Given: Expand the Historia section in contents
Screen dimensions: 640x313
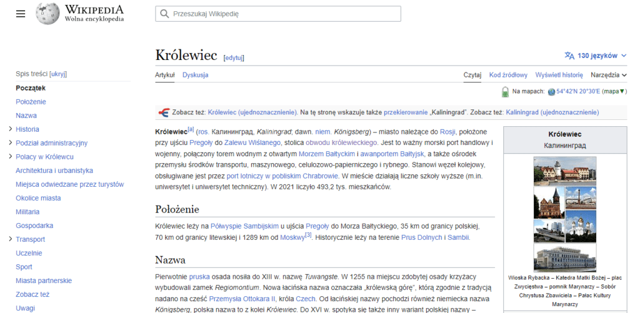Looking at the screenshot, I should 11,129.
